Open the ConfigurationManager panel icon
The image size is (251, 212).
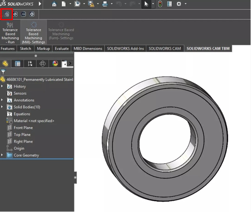point(30,64)
